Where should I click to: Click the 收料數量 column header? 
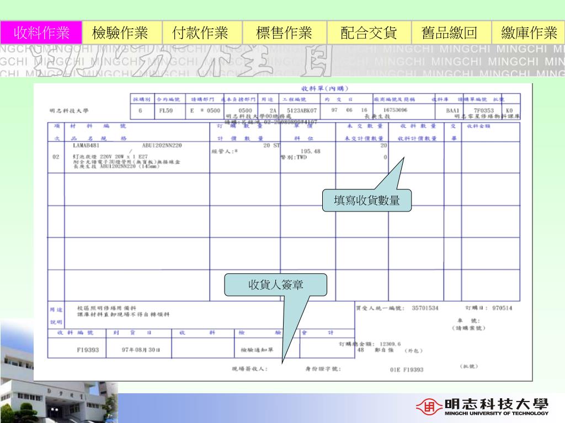coord(418,126)
